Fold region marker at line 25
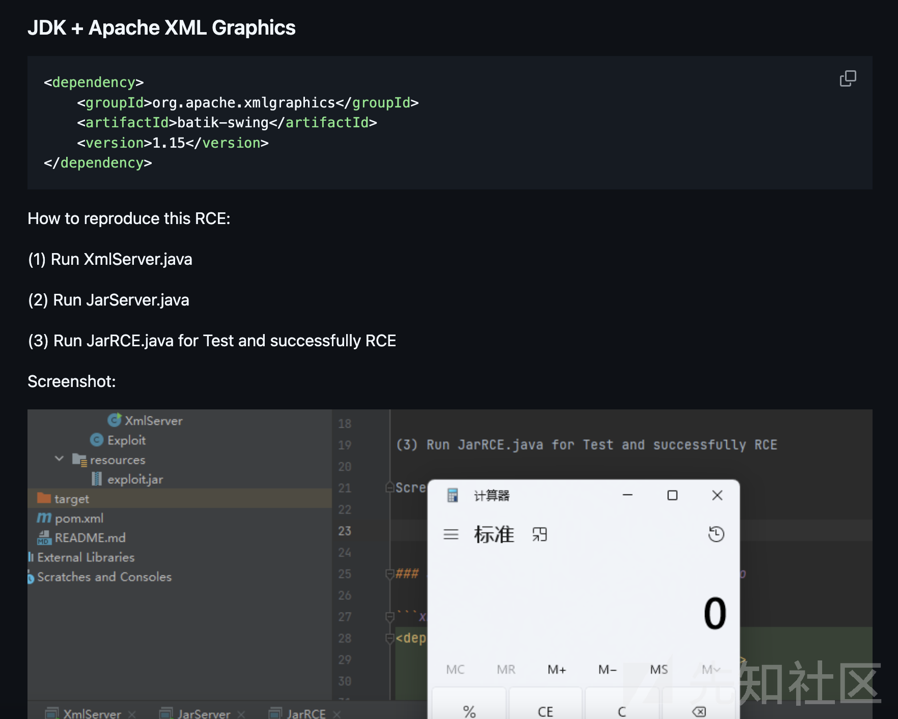 390,574
